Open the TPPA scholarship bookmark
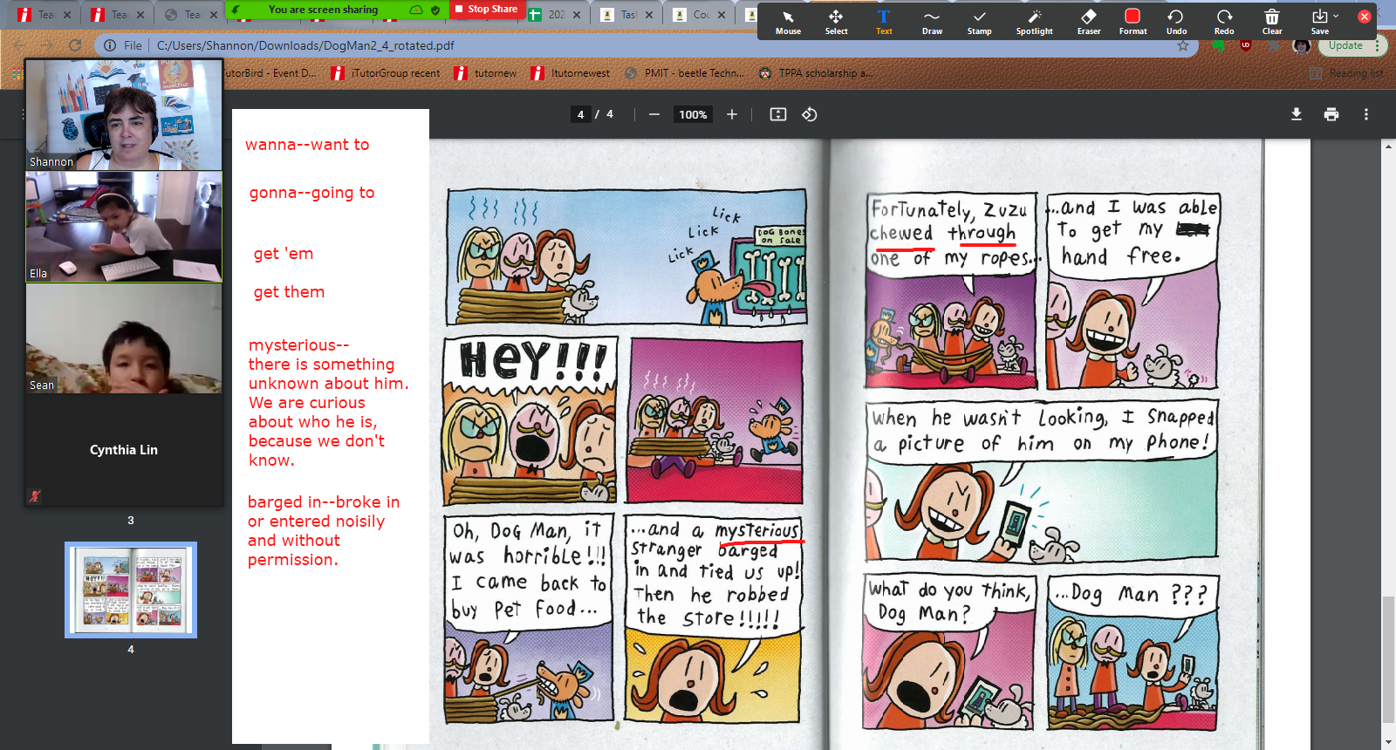 (815, 73)
